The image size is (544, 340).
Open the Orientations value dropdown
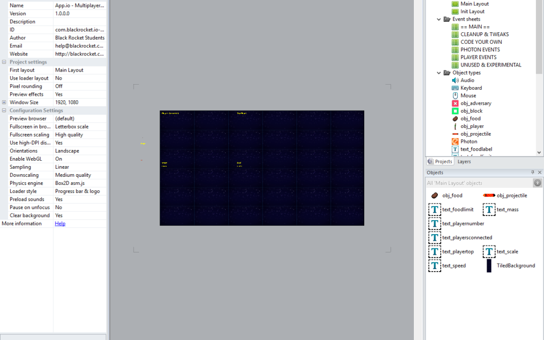point(80,151)
